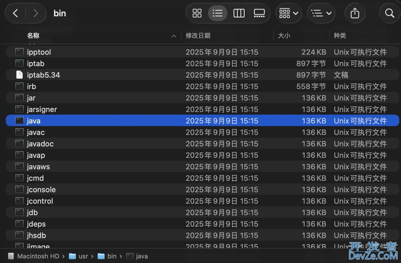Open the group-by options dropdown
Image resolution: width=401 pixels, height=263 pixels.
288,13
